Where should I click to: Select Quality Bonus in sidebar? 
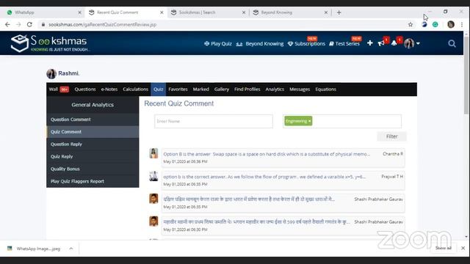[93, 169]
